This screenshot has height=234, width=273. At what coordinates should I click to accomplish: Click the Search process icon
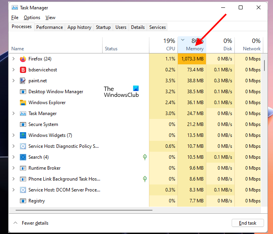point(23,157)
